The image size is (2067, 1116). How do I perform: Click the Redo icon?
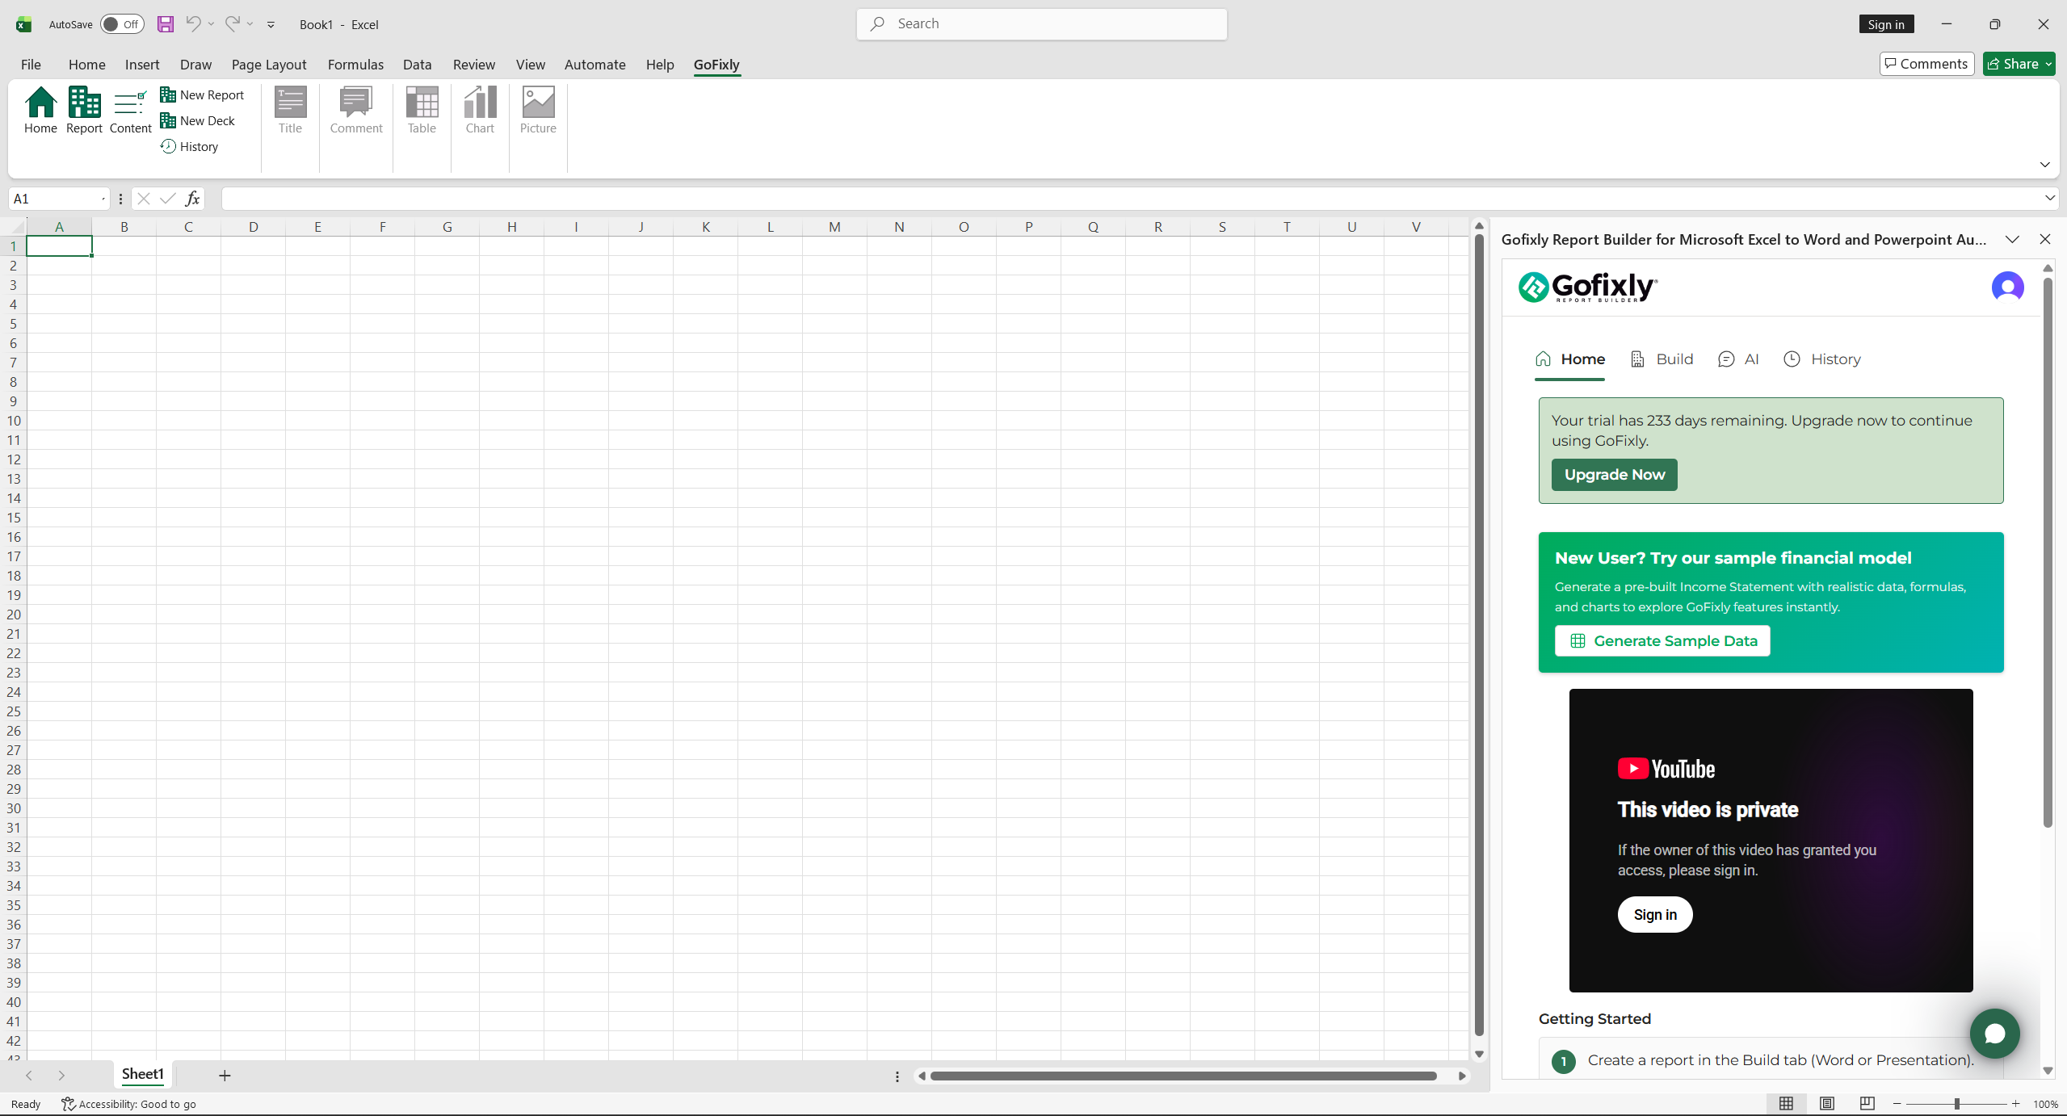(x=232, y=23)
